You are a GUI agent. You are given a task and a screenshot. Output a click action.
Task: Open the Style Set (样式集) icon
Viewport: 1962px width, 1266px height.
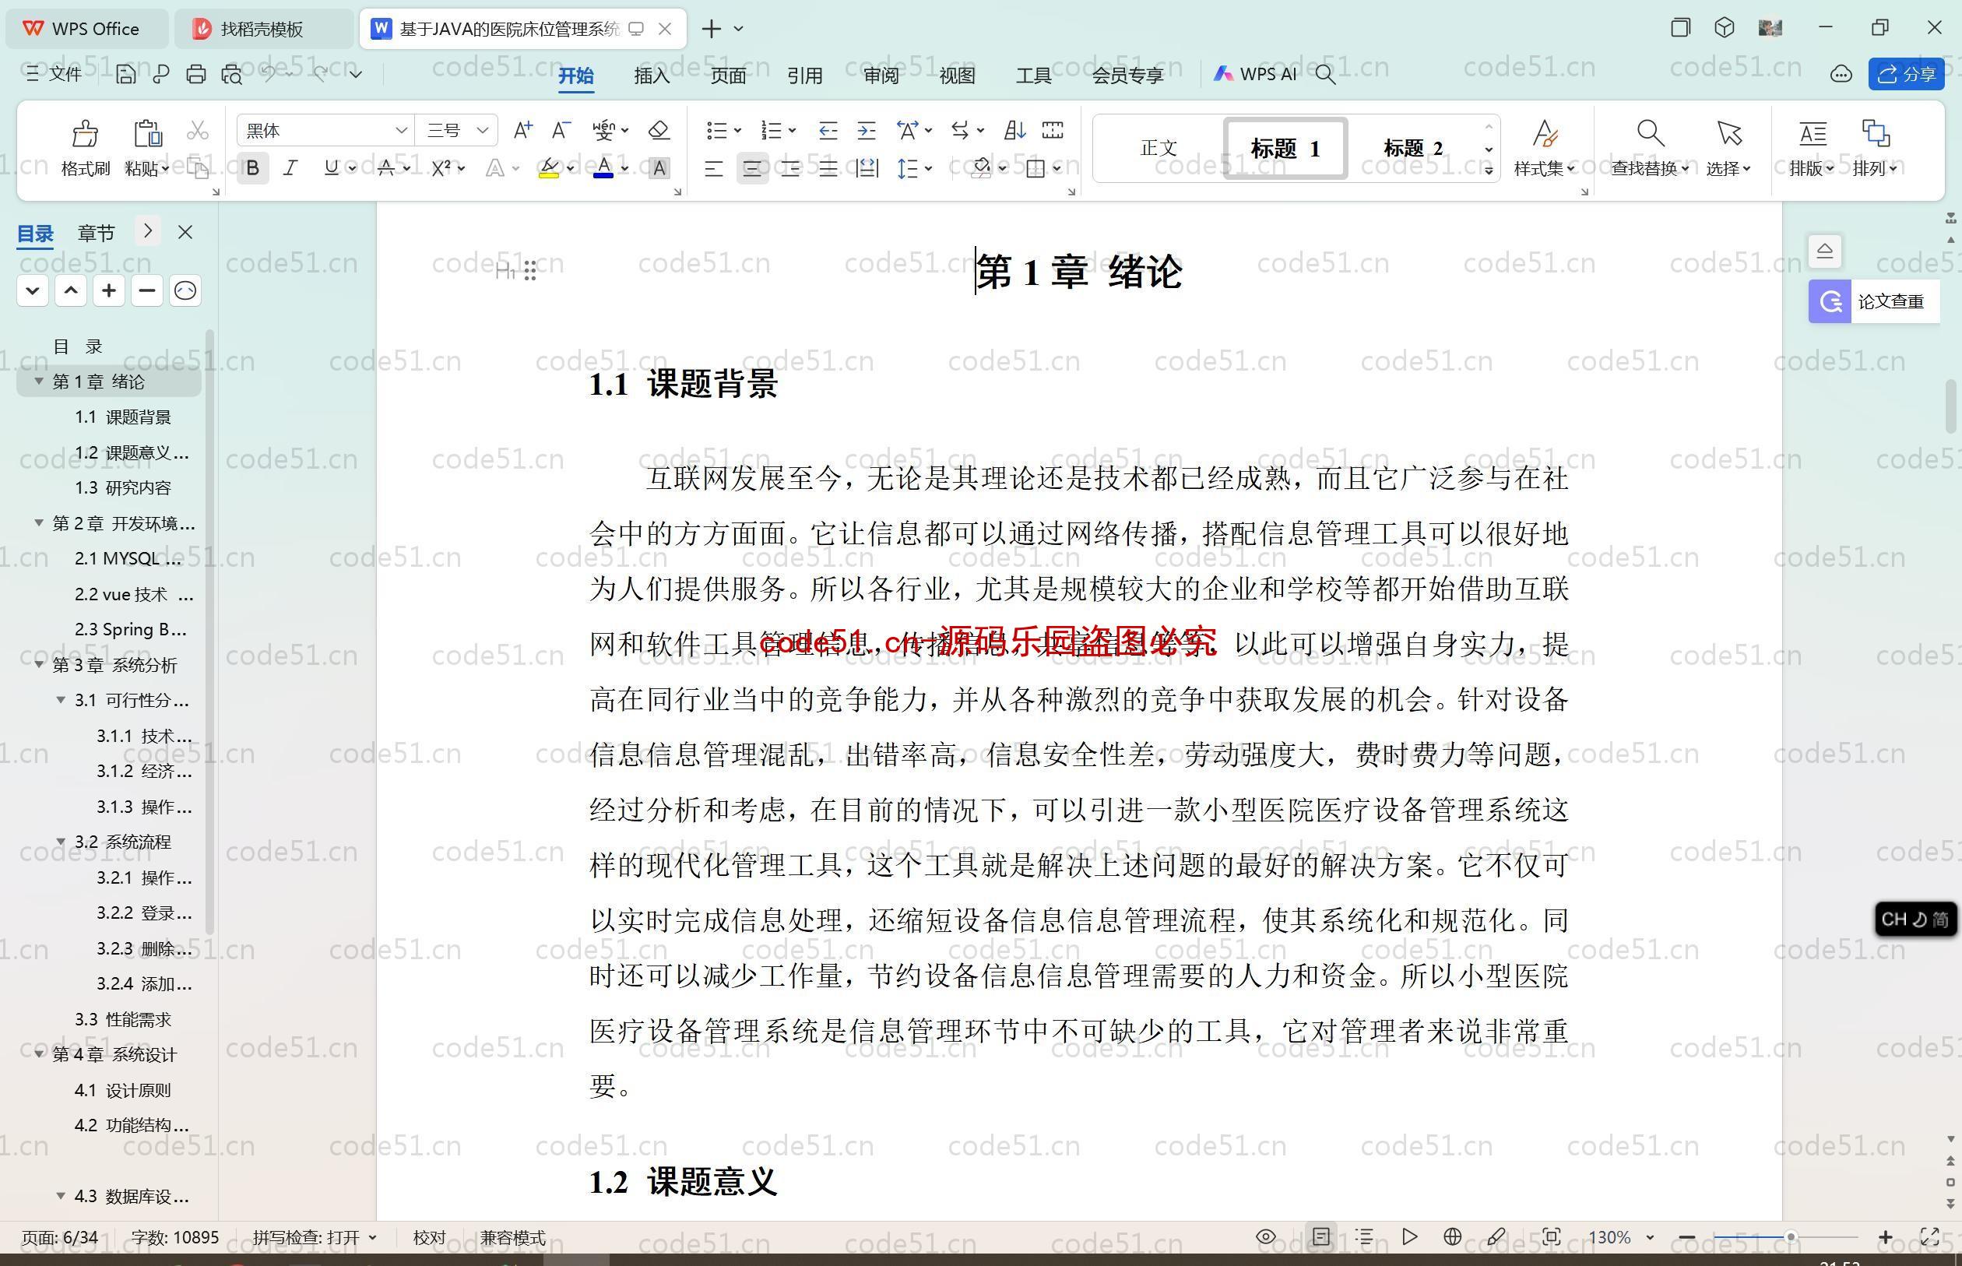click(1545, 133)
